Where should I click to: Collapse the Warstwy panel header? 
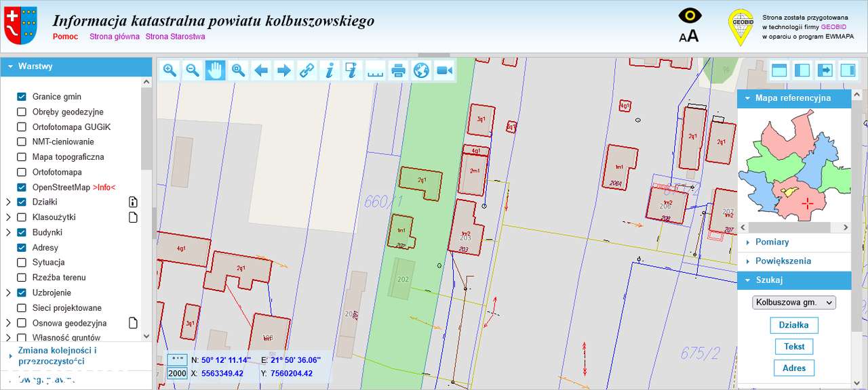[76, 66]
